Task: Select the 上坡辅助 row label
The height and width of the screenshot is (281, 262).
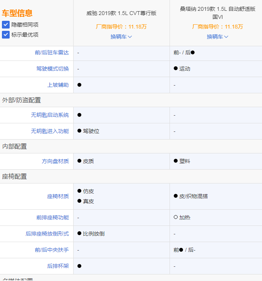Action: (x=58, y=85)
